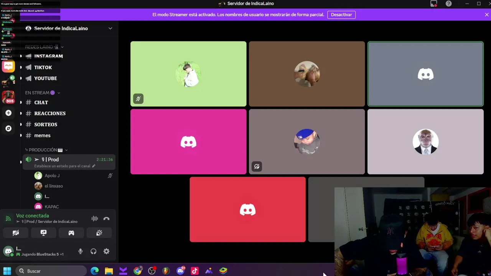Select the Prod voice channel
The width and height of the screenshot is (491, 276).
[x=69, y=162]
